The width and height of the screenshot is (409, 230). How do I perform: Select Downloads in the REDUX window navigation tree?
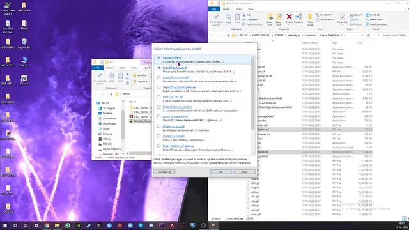click(x=109, y=123)
